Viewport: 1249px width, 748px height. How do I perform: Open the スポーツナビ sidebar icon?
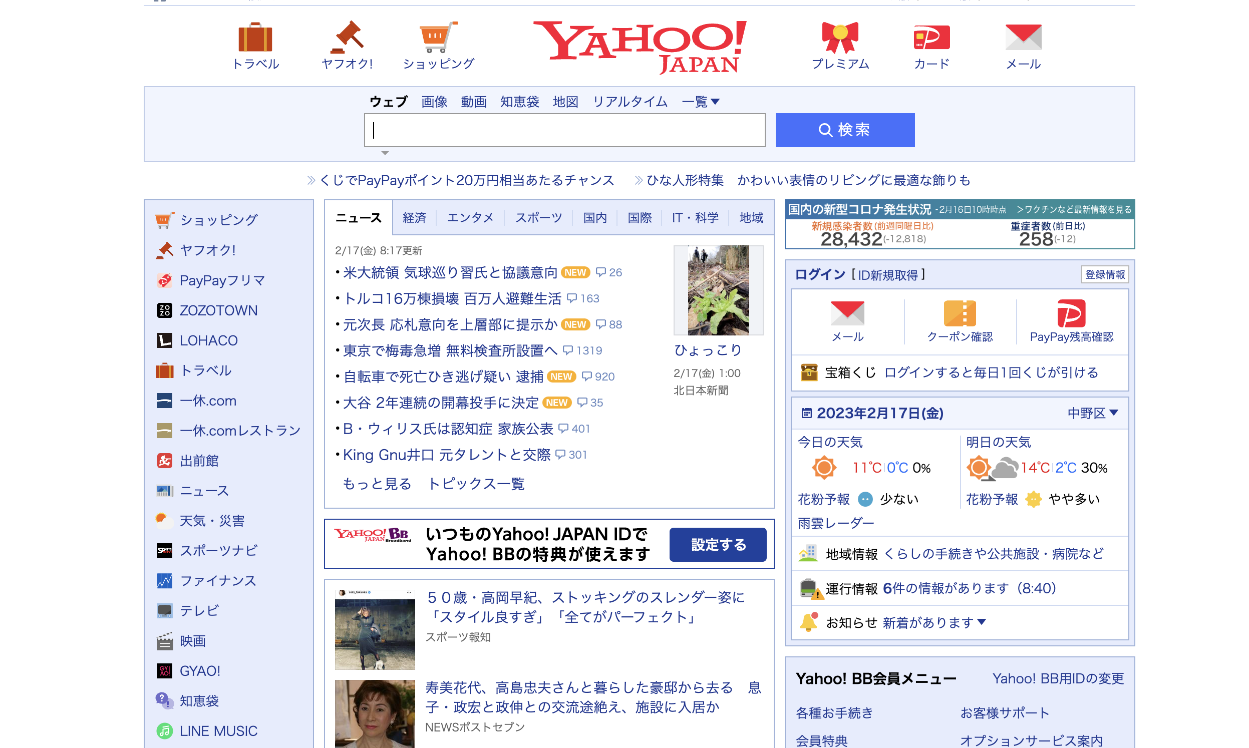164,550
